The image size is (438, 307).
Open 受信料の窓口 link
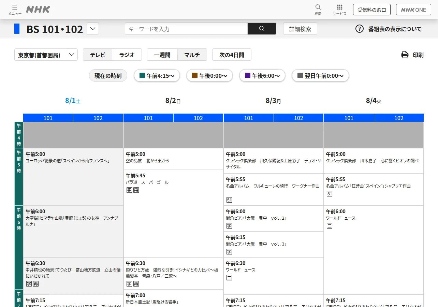(372, 10)
